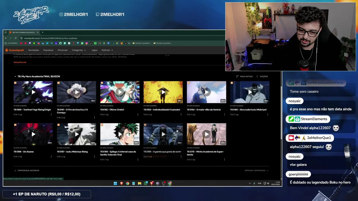This screenshot has width=358, height=201.
Task: Open title E168 Epílogo casa da família Todoroki
Action: [x=118, y=153]
